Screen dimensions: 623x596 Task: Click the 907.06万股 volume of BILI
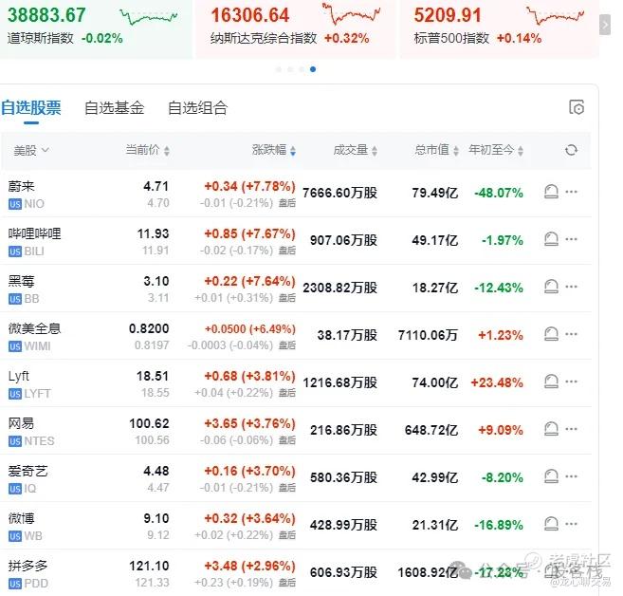coord(343,240)
